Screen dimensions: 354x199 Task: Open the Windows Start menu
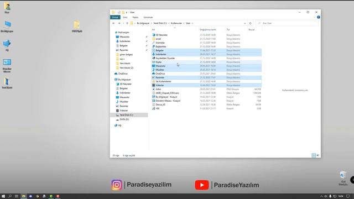(x=3, y=196)
